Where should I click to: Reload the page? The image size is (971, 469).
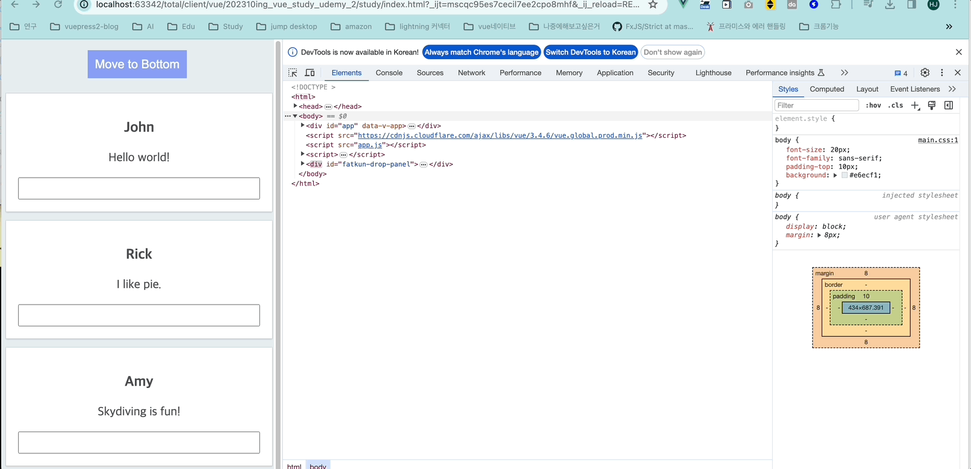(58, 5)
